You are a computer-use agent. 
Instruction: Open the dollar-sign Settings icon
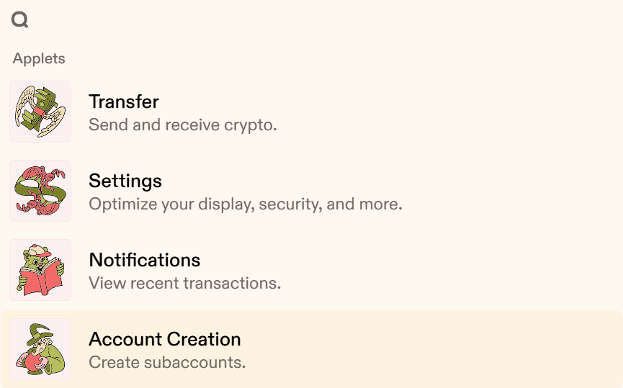point(40,191)
